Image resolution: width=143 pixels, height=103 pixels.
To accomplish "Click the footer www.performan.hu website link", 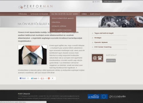I will click(74, 98).
